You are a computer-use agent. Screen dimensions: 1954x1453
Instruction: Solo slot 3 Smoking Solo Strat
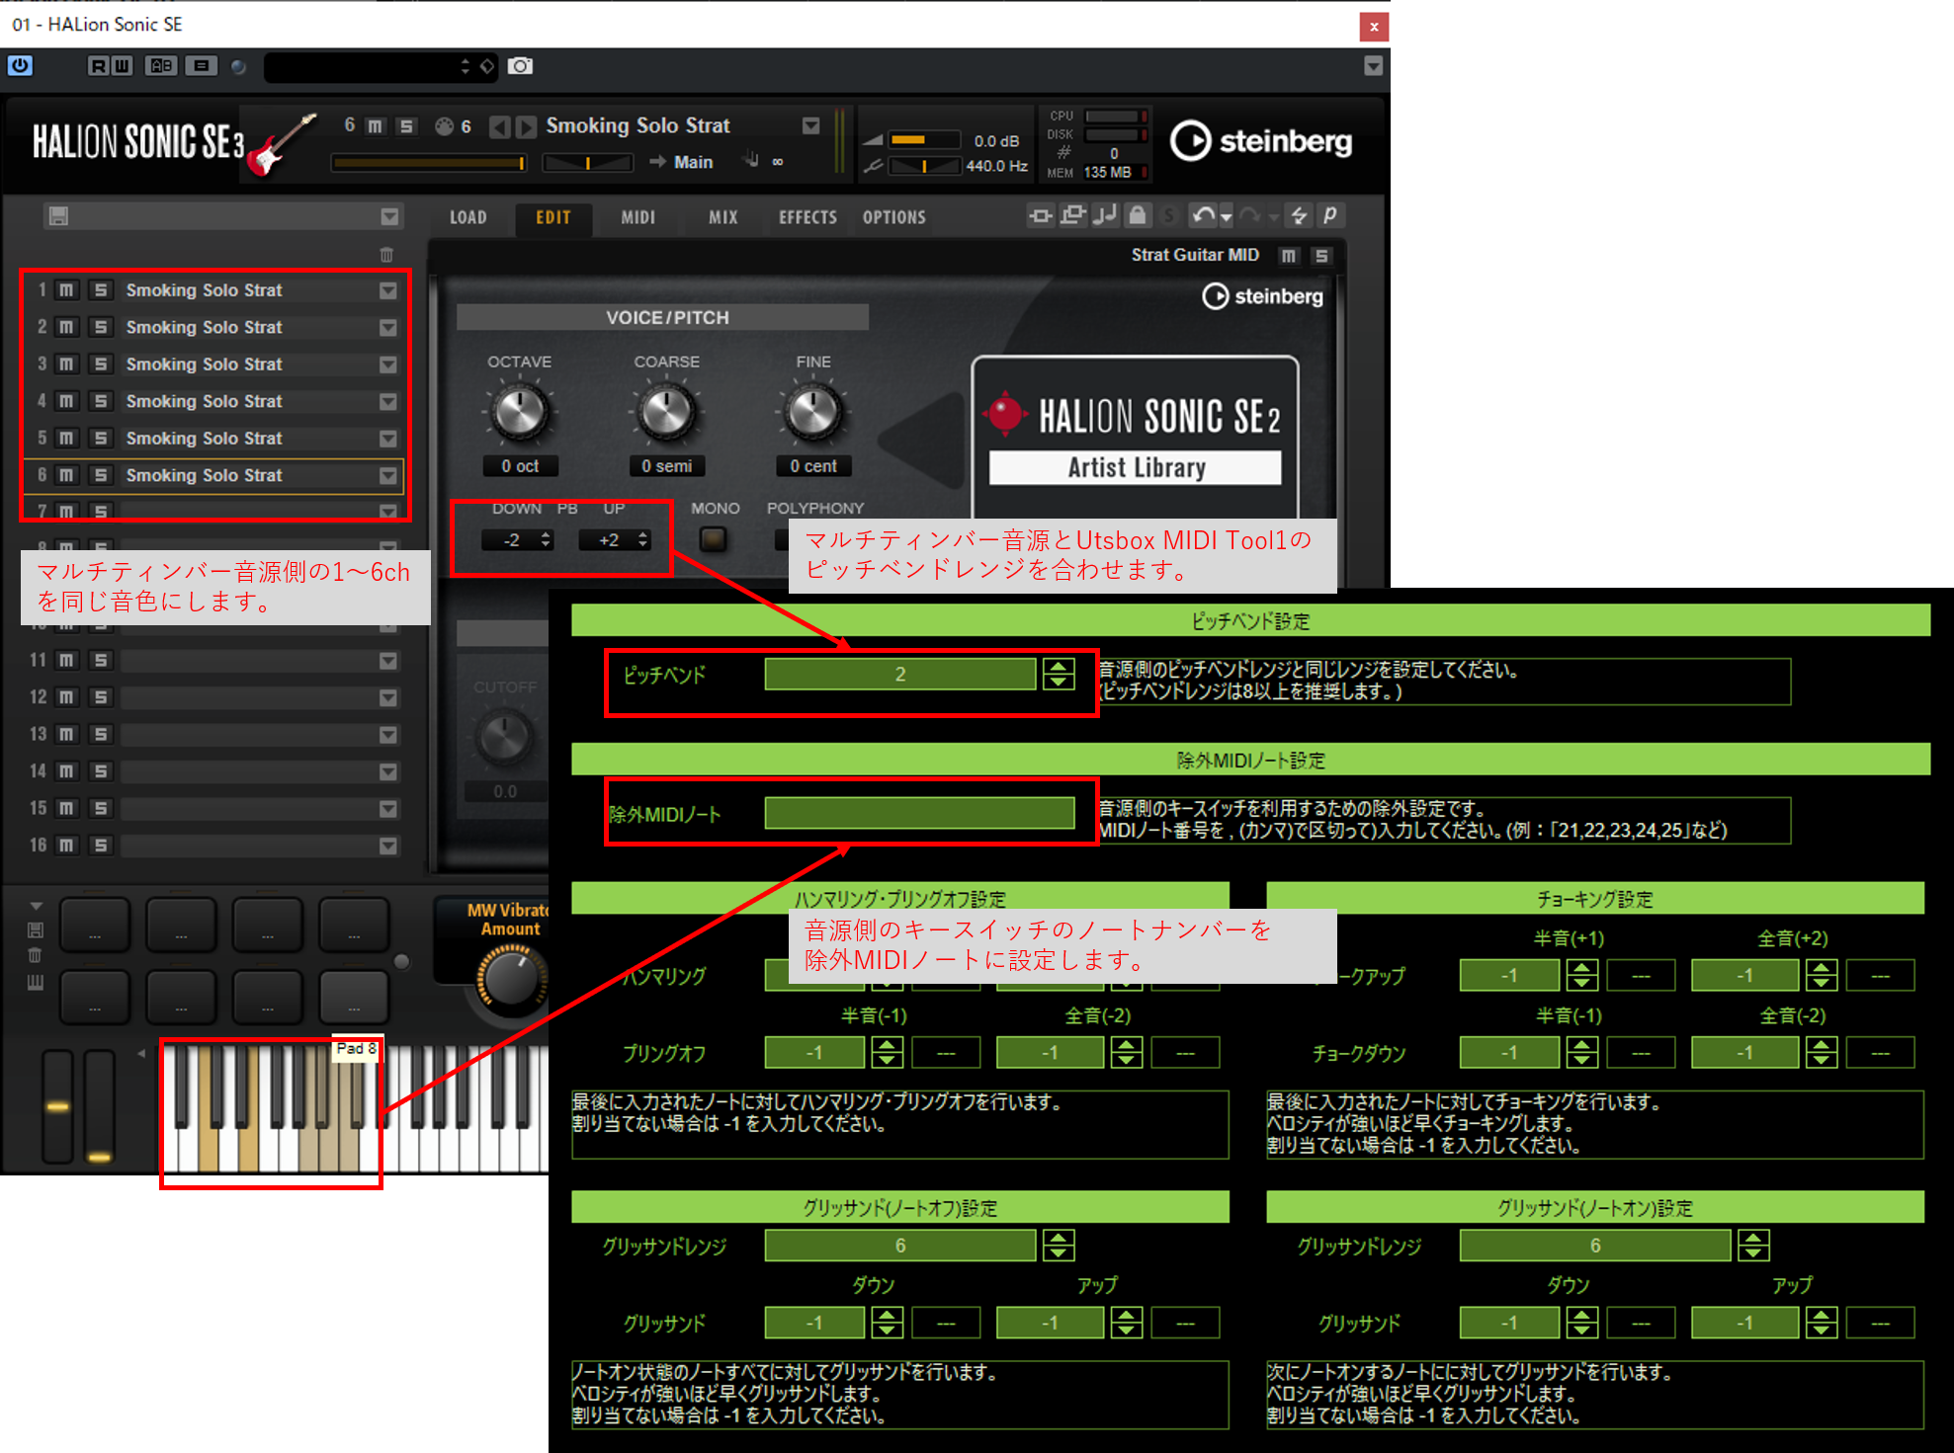coord(100,364)
